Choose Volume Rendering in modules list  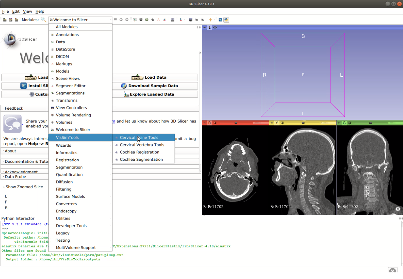[73, 115]
